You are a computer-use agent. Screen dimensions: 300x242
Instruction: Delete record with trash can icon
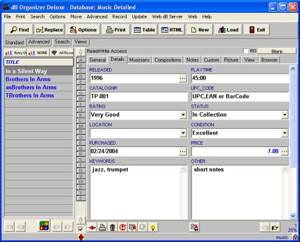(112, 227)
